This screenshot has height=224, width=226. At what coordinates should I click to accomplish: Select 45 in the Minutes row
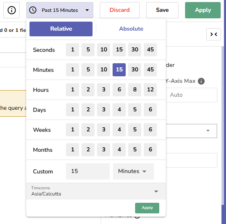(x=150, y=70)
